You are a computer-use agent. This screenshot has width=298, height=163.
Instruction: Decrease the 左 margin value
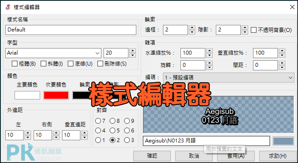pos(28,138)
